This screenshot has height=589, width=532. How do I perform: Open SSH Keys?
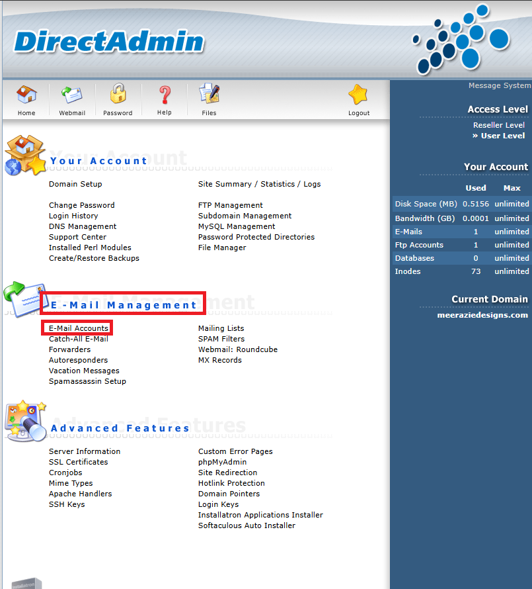pyautogui.click(x=67, y=504)
